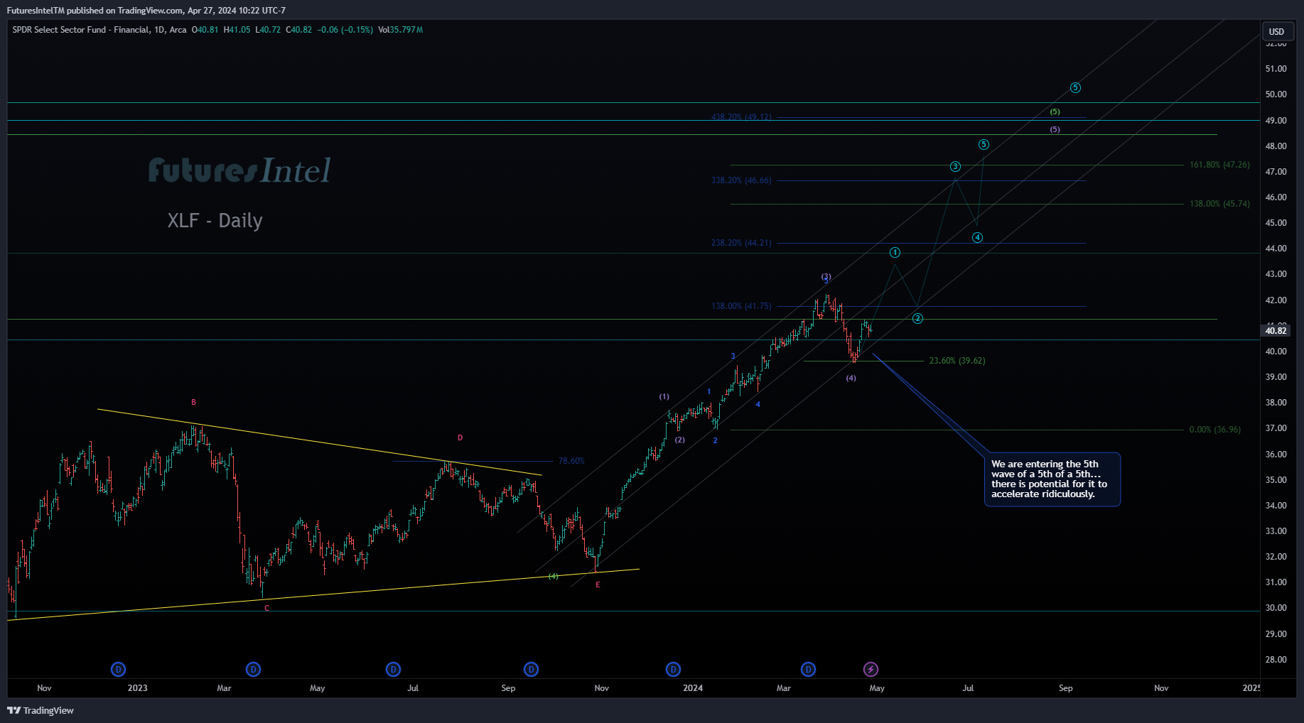Click the 138.00% (41.75) Fibonacci label
This screenshot has height=723, width=1304.
point(741,306)
